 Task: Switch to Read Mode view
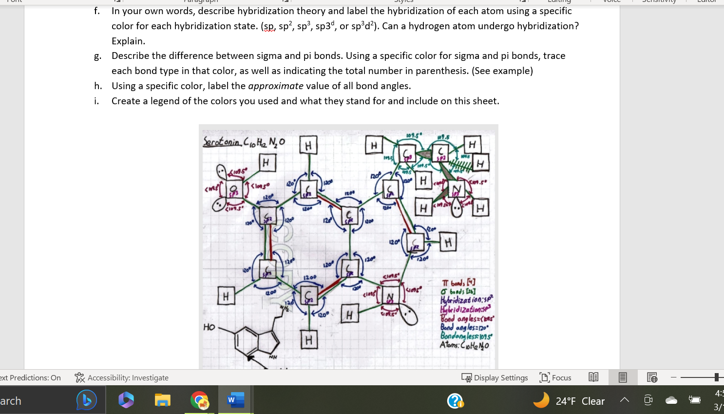(593, 377)
